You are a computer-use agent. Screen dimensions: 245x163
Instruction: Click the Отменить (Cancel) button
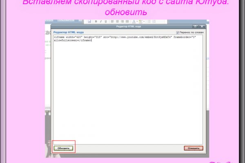[x=193, y=148]
